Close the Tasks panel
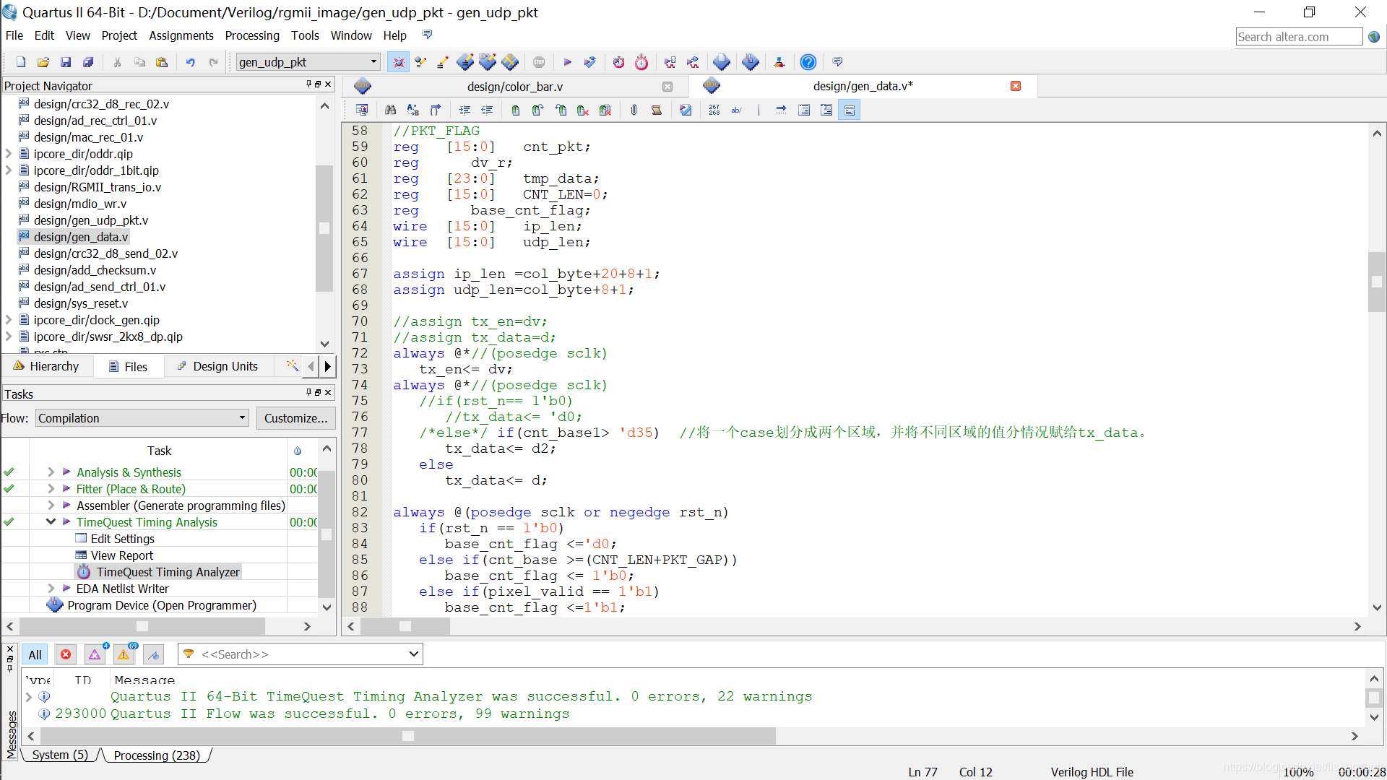This screenshot has width=1387, height=780. (328, 392)
